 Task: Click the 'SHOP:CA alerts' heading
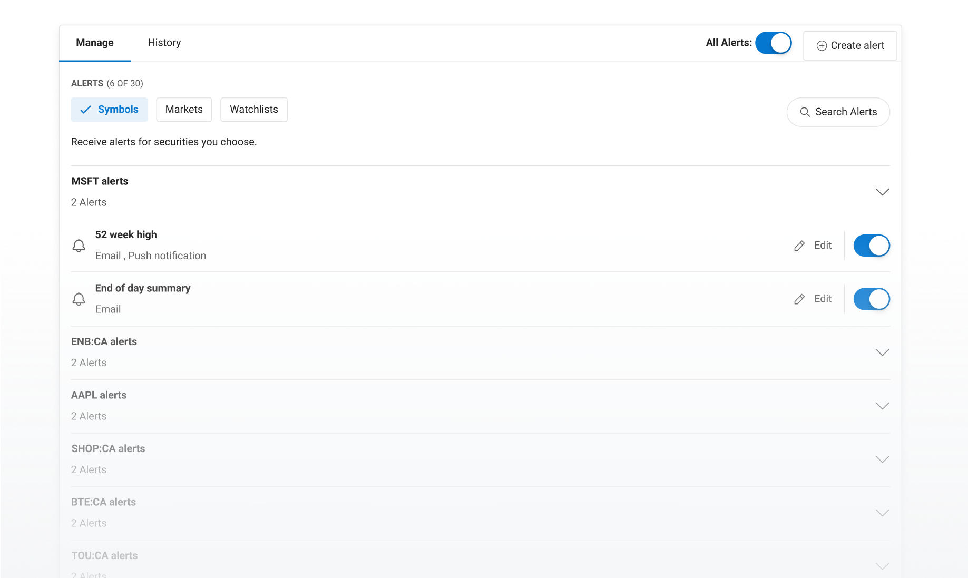pos(108,449)
